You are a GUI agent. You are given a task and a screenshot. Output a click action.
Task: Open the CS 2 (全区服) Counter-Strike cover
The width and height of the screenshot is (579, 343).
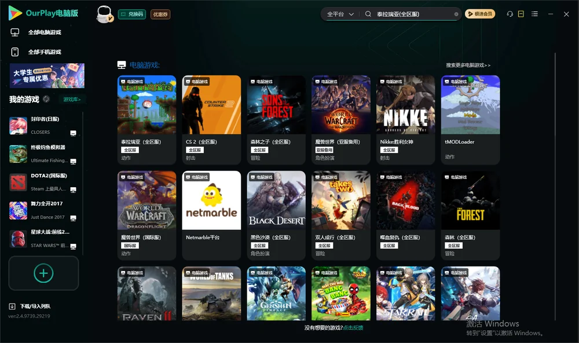(x=211, y=105)
